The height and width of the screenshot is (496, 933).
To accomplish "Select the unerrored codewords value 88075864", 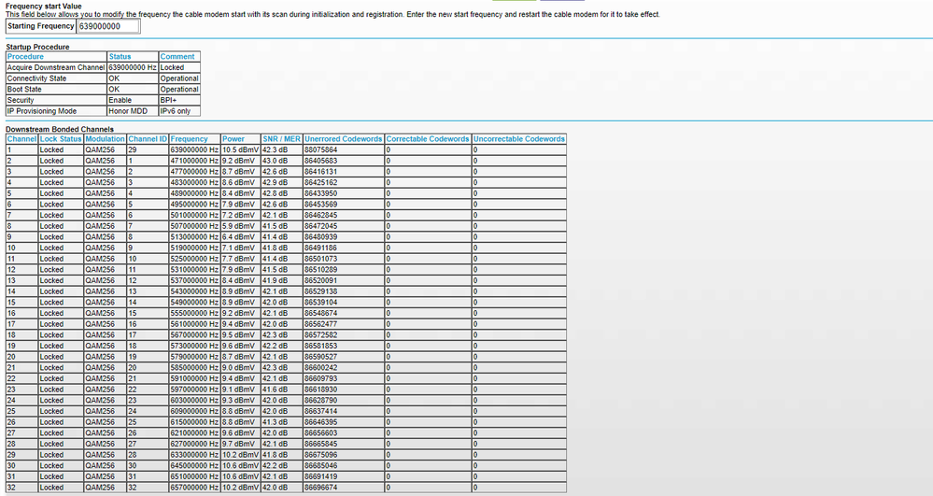I will pos(321,149).
